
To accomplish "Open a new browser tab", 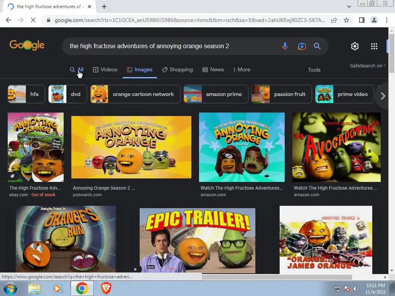I will pos(104,7).
